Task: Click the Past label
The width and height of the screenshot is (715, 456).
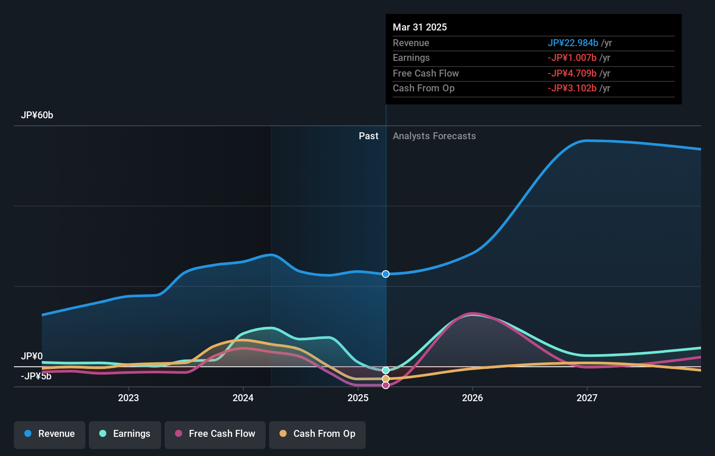Action: [368, 136]
